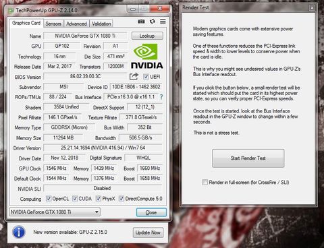Viewport: 324px width, 248px height.
Task: Click the Update Now button
Action: [148, 232]
